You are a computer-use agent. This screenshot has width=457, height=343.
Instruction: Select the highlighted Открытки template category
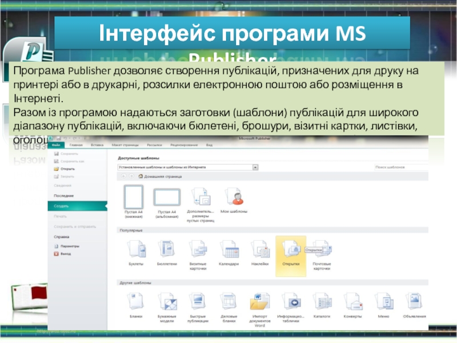click(x=291, y=256)
